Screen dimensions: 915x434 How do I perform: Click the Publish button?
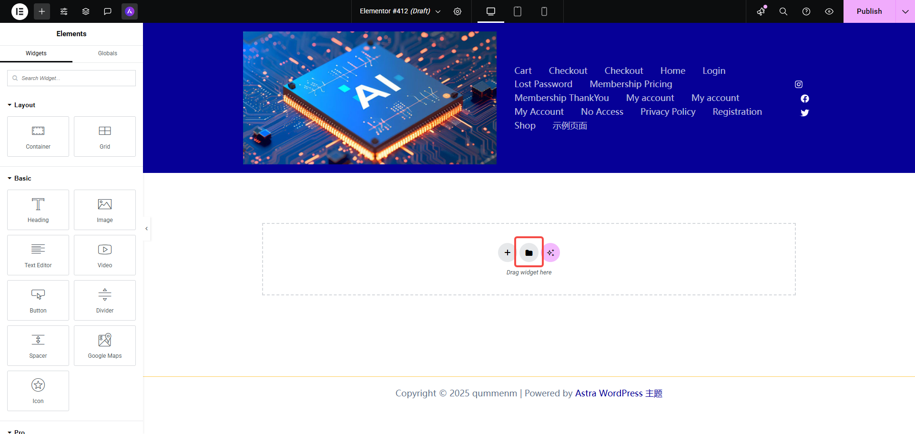coord(869,11)
